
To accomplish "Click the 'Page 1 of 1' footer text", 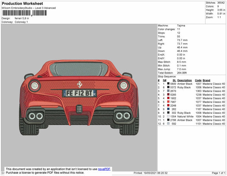I will pyautogui.click(x=218, y=173).
